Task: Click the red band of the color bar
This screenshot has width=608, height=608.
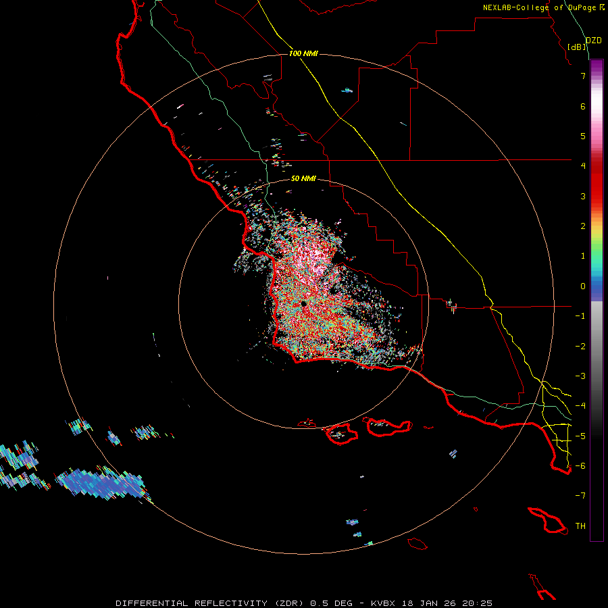Action: click(x=597, y=182)
